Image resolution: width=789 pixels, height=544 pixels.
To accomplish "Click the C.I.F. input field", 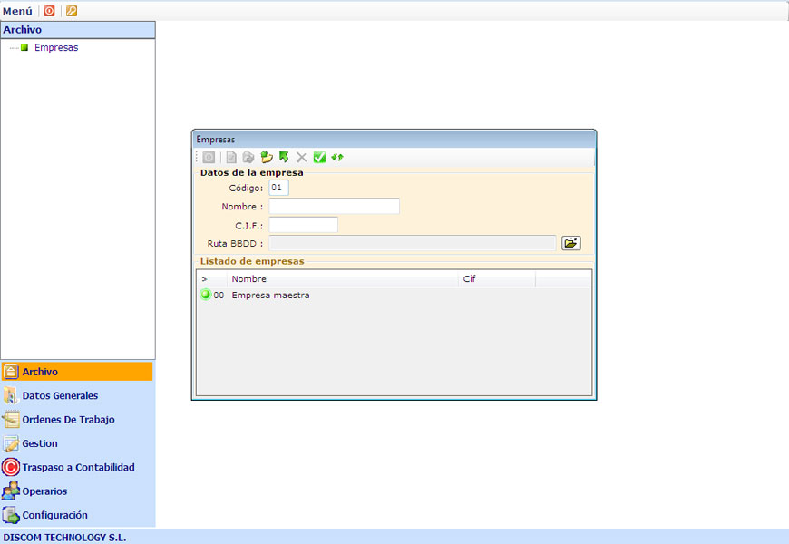I will (303, 225).
